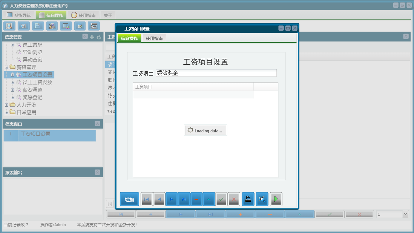Click teal up-triangle in main window bottom bar
Screen dimensions: 414x233
click(300, 214)
